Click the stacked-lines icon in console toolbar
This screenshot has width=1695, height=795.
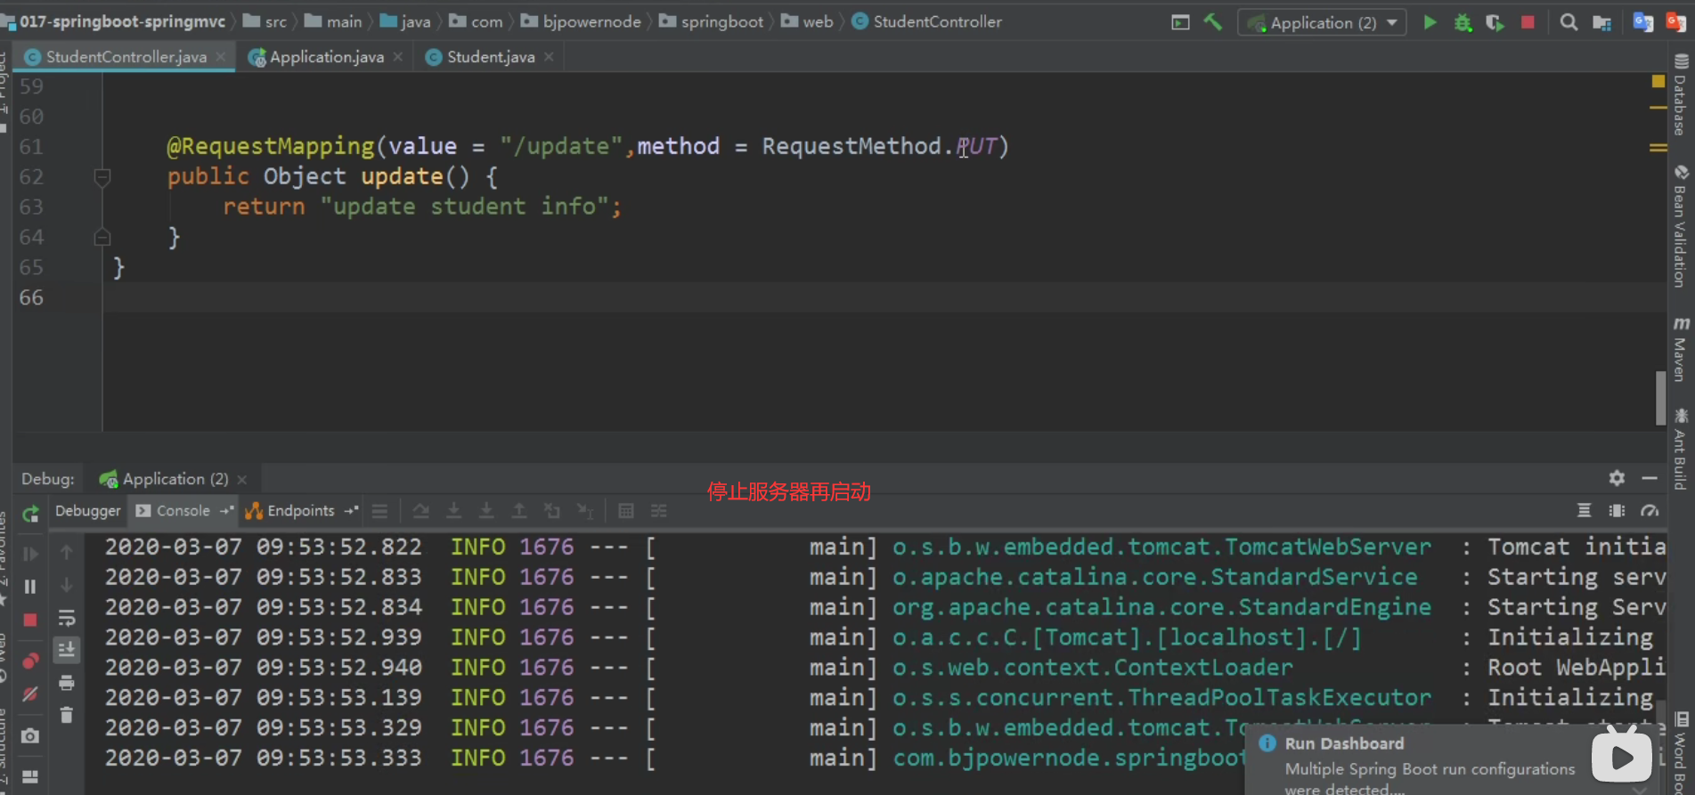[1584, 511]
